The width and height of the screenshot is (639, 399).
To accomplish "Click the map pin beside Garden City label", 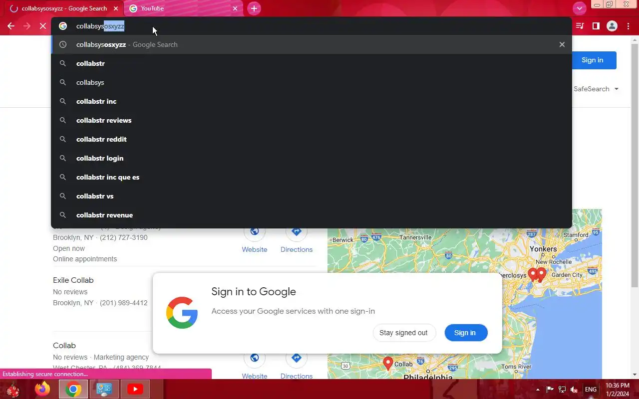I will pyautogui.click(x=541, y=274).
